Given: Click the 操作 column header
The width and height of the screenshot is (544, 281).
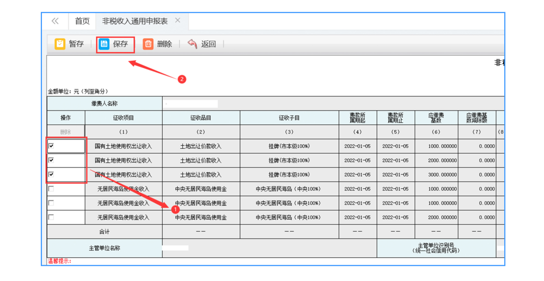Looking at the screenshot, I should pyautogui.click(x=65, y=118).
